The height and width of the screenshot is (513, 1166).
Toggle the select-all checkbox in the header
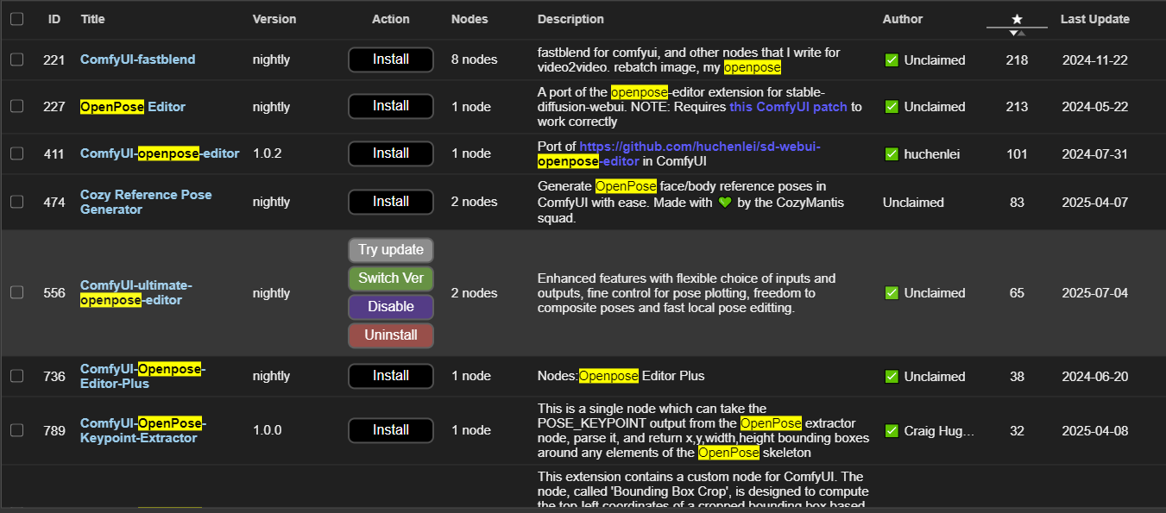point(16,19)
